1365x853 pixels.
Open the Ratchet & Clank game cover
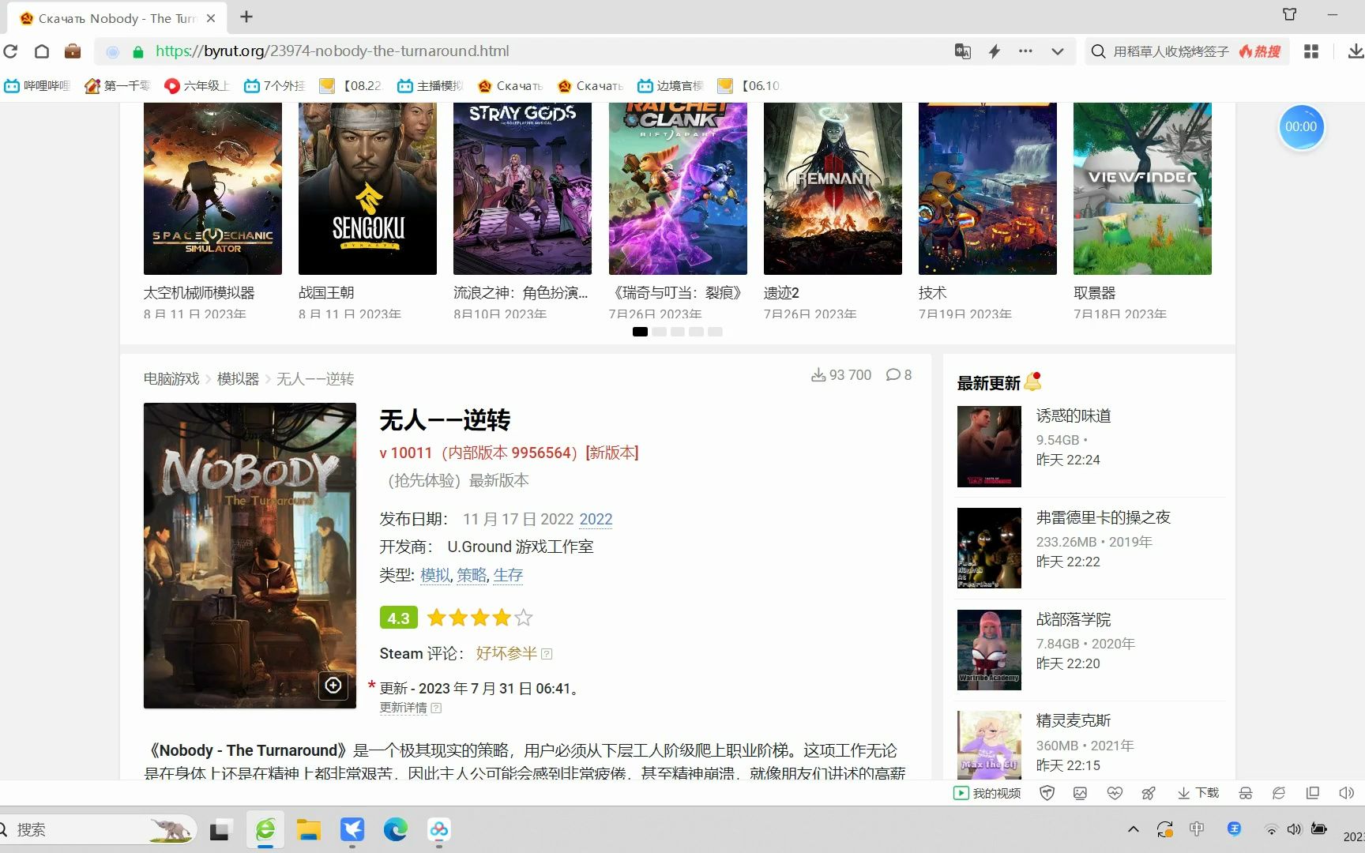point(678,188)
